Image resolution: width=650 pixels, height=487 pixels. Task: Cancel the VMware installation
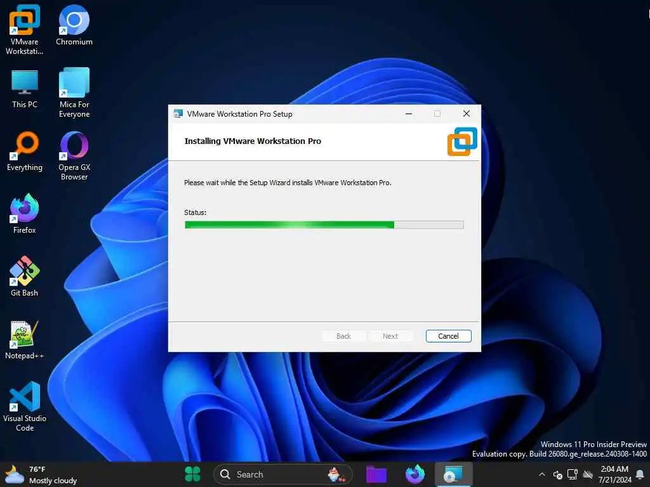(x=448, y=336)
